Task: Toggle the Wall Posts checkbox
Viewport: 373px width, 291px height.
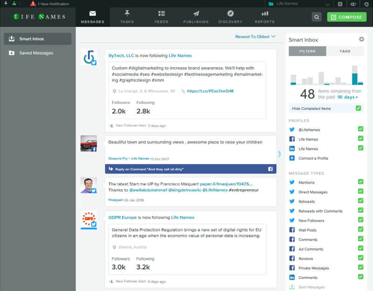Action: 360,230
